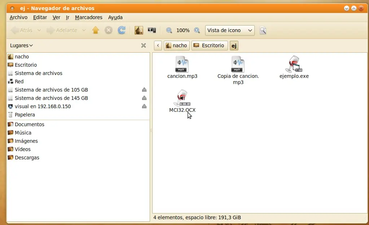Eject the 105 GB filesystem
The width and height of the screenshot is (369, 225).
click(x=144, y=90)
